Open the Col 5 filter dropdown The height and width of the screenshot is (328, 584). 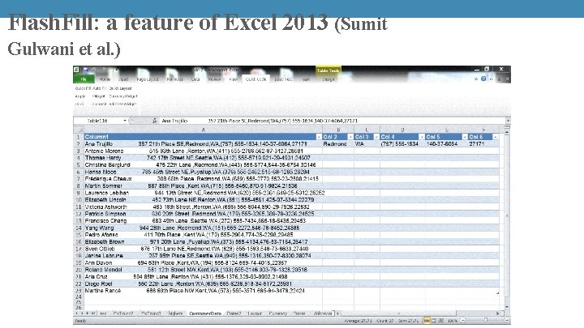pos(465,137)
